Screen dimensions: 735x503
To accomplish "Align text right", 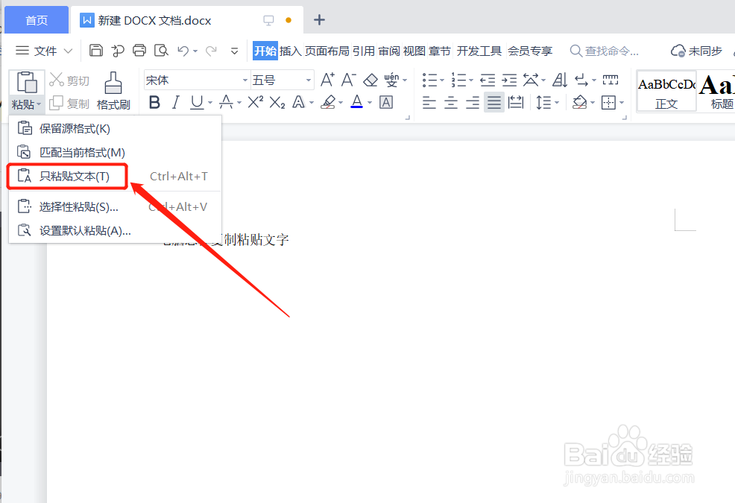I will pyautogui.click(x=472, y=102).
